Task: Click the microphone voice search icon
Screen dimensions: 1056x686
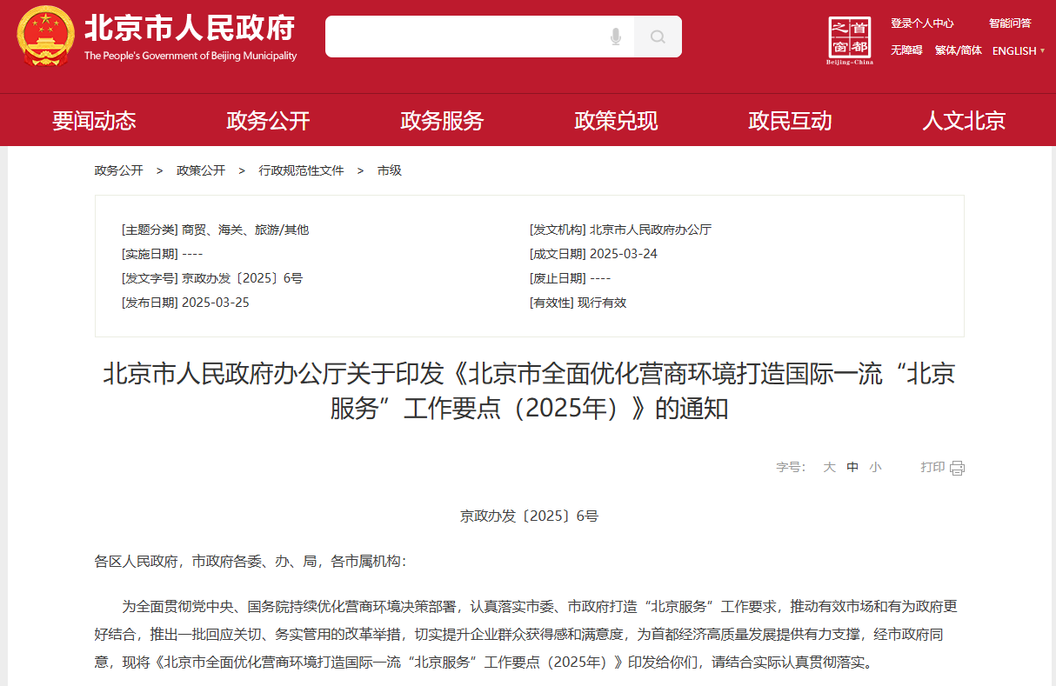Action: [x=616, y=37]
